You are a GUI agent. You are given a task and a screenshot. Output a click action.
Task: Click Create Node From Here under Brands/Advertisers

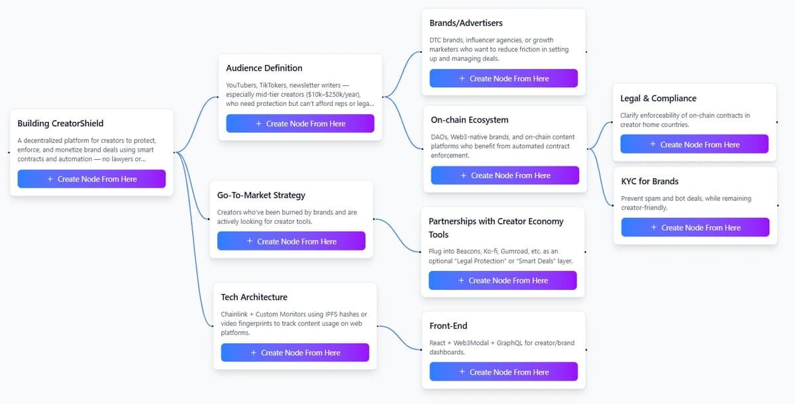pyautogui.click(x=503, y=78)
